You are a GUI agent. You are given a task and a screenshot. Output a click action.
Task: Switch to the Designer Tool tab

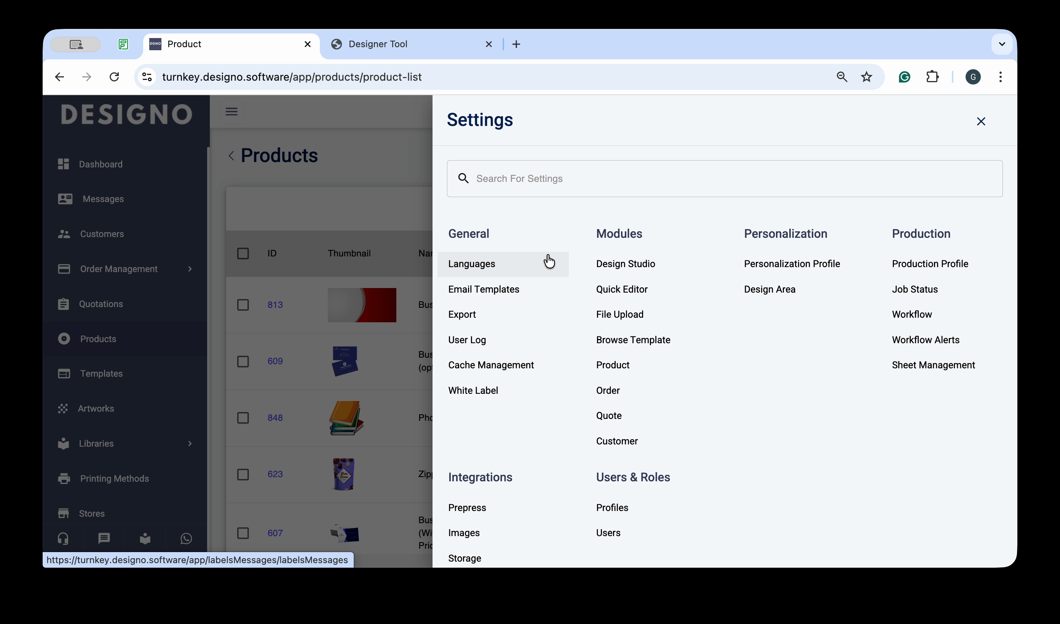coord(377,44)
